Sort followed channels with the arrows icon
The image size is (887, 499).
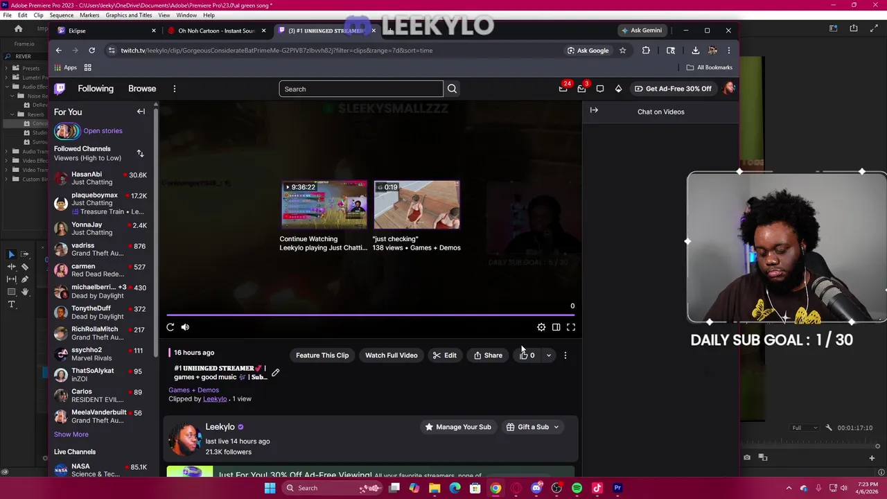[141, 153]
